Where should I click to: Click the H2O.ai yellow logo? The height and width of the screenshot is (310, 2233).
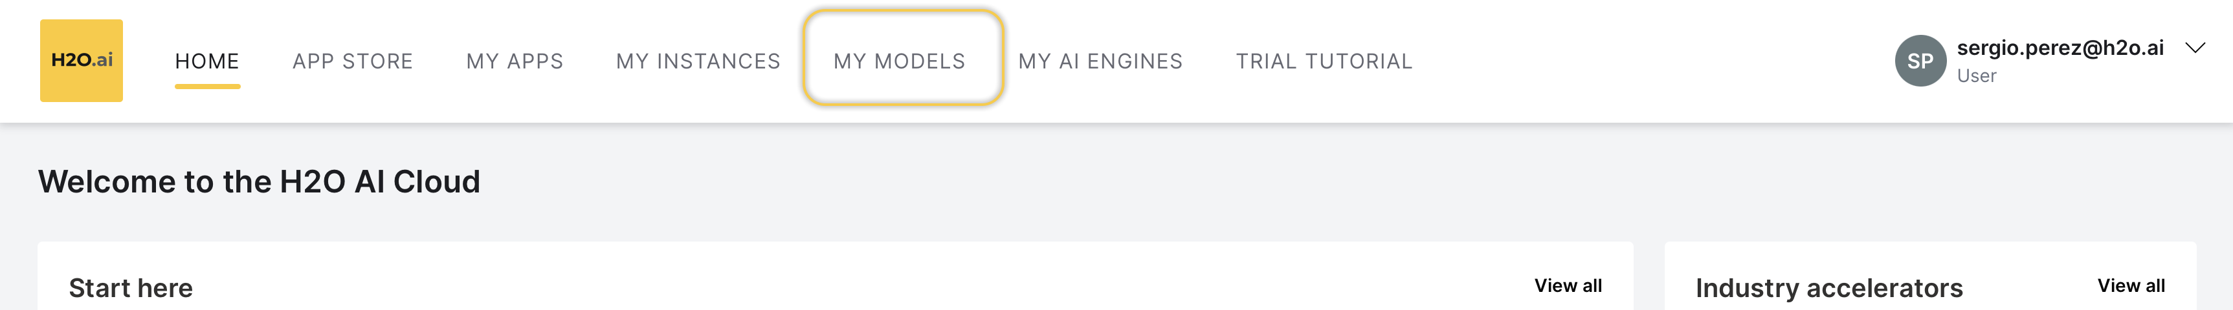82,61
